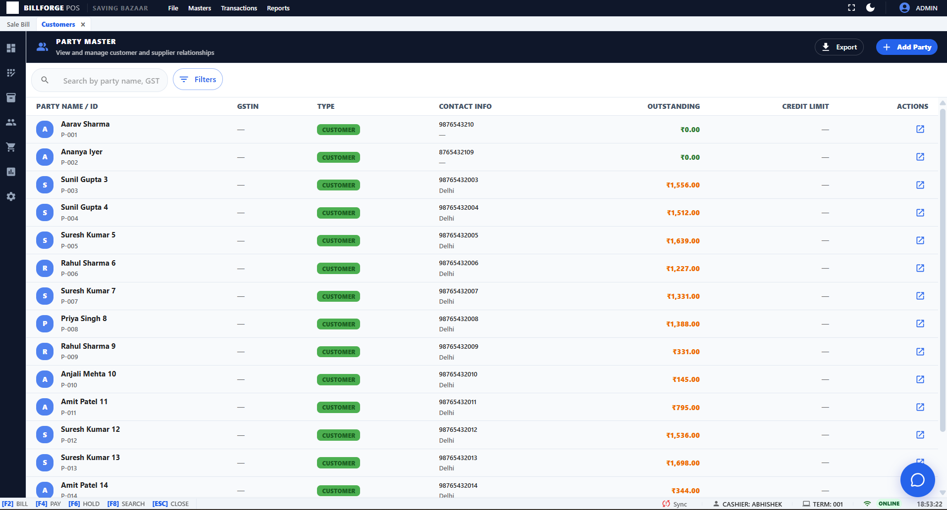Export the party list
947x510 pixels.
[x=839, y=47]
